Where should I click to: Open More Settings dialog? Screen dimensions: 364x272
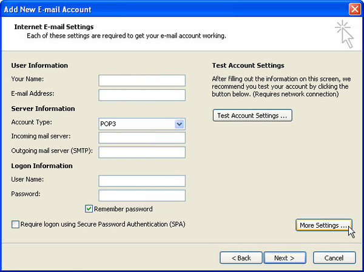(x=324, y=225)
